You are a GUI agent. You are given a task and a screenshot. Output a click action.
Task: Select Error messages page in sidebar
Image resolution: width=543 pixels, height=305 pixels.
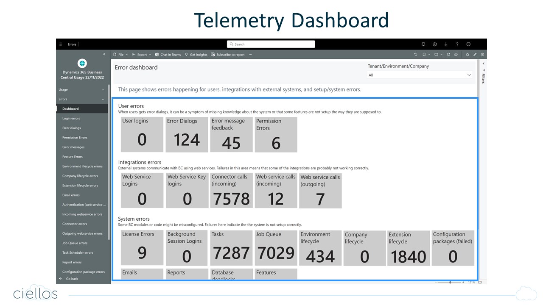(82, 147)
